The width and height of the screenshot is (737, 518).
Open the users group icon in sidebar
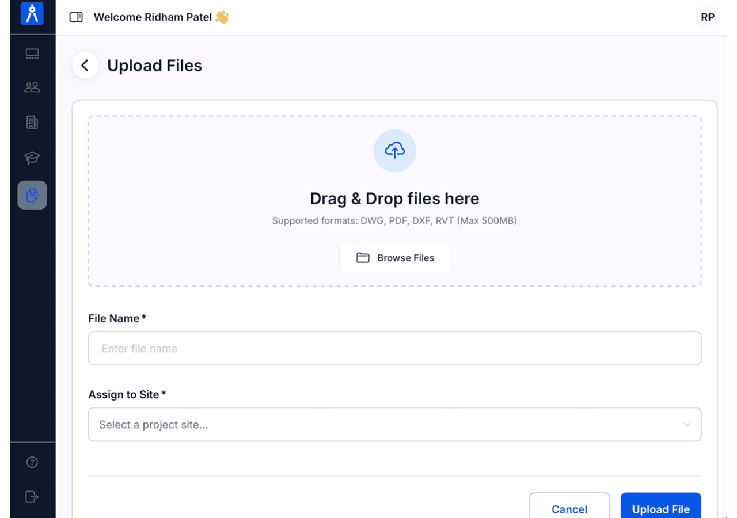point(32,87)
